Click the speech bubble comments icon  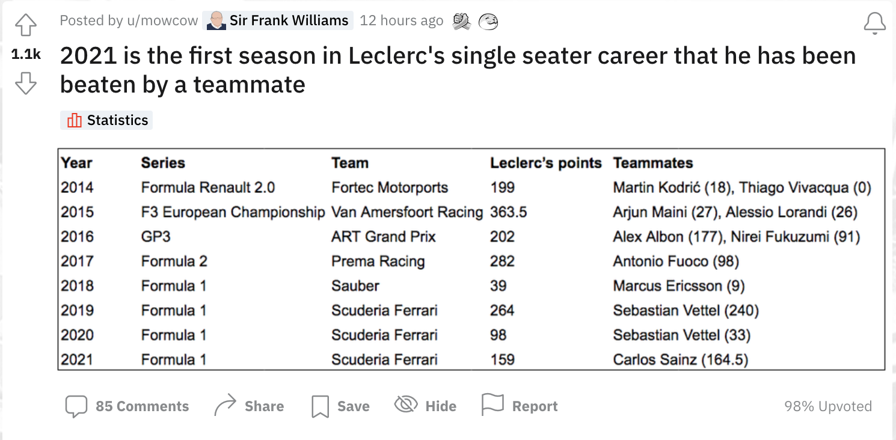(x=76, y=406)
